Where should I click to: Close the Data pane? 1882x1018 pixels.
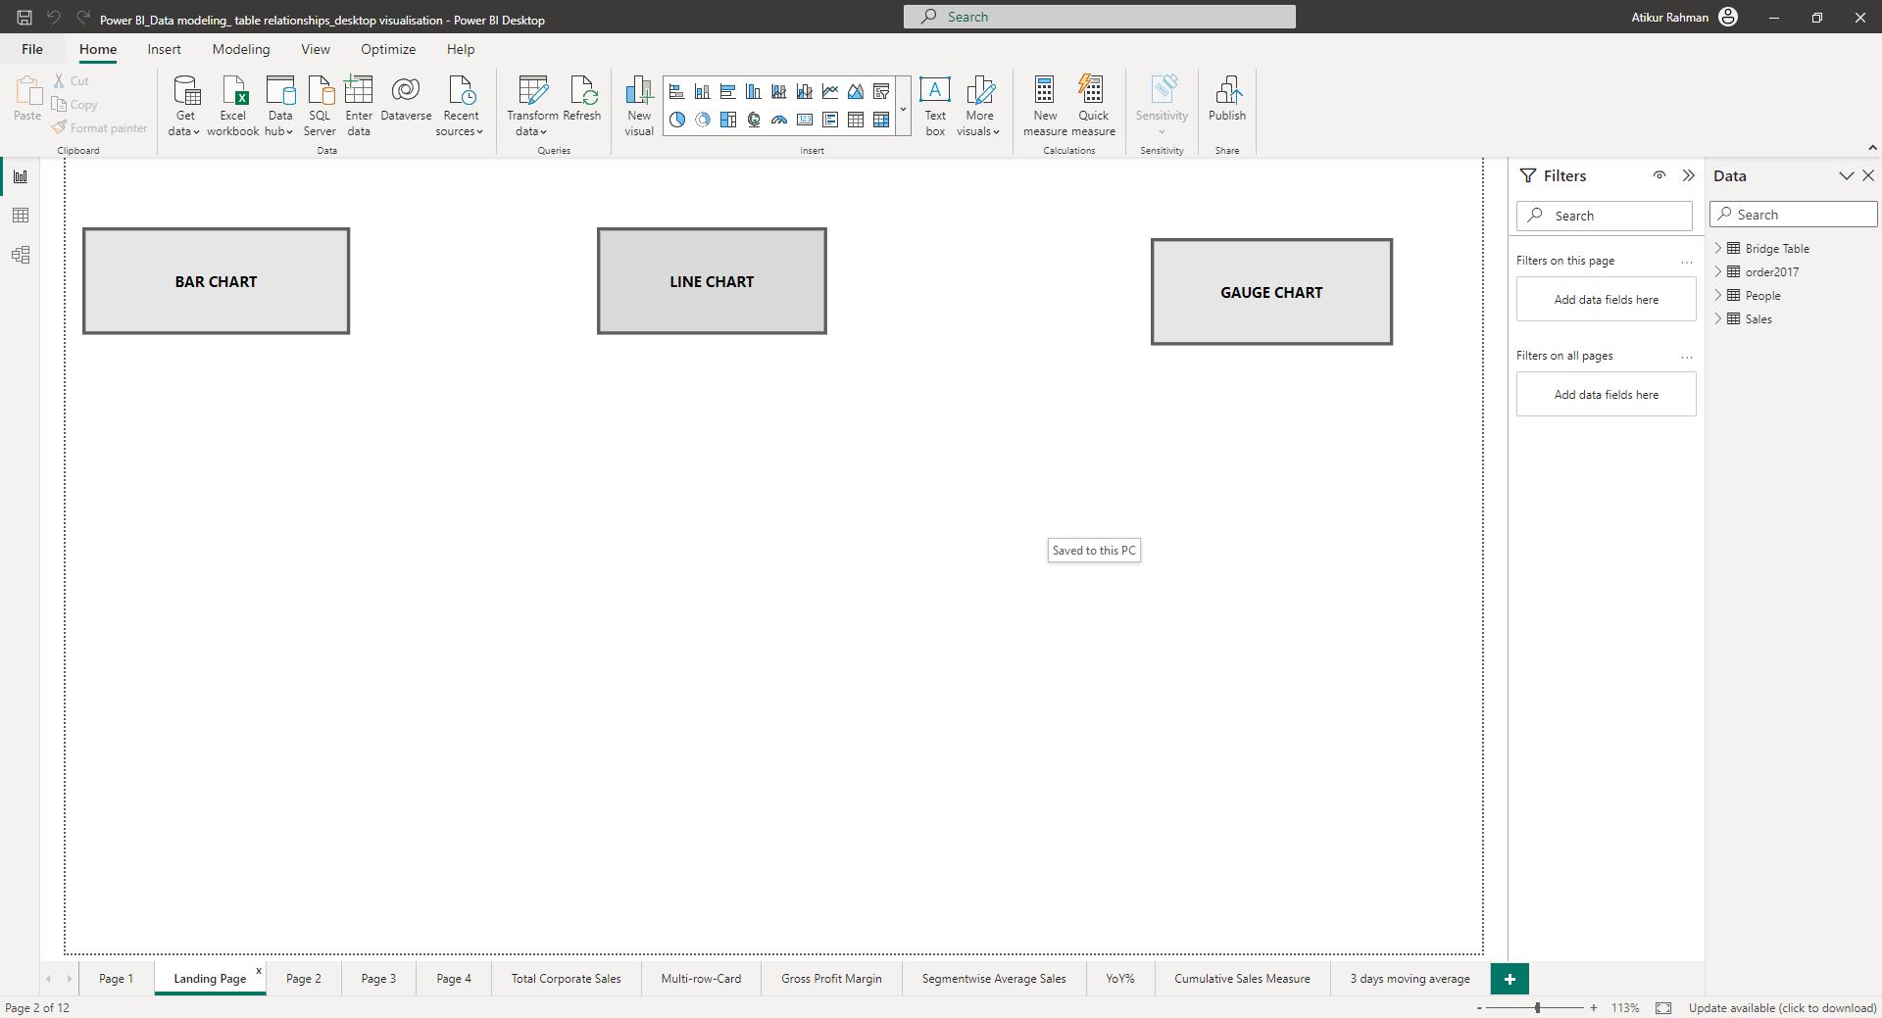point(1868,175)
